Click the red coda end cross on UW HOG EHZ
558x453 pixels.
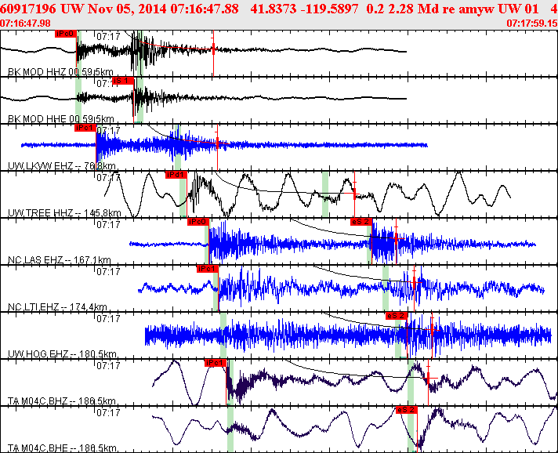(432, 330)
